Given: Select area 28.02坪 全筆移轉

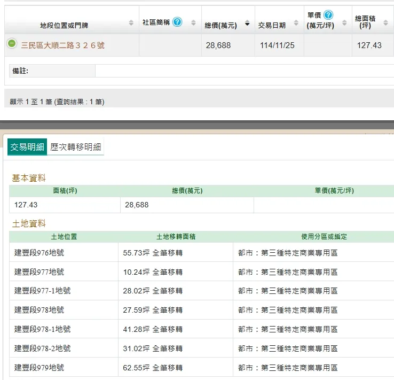Looking at the screenshot, I should (x=153, y=291).
